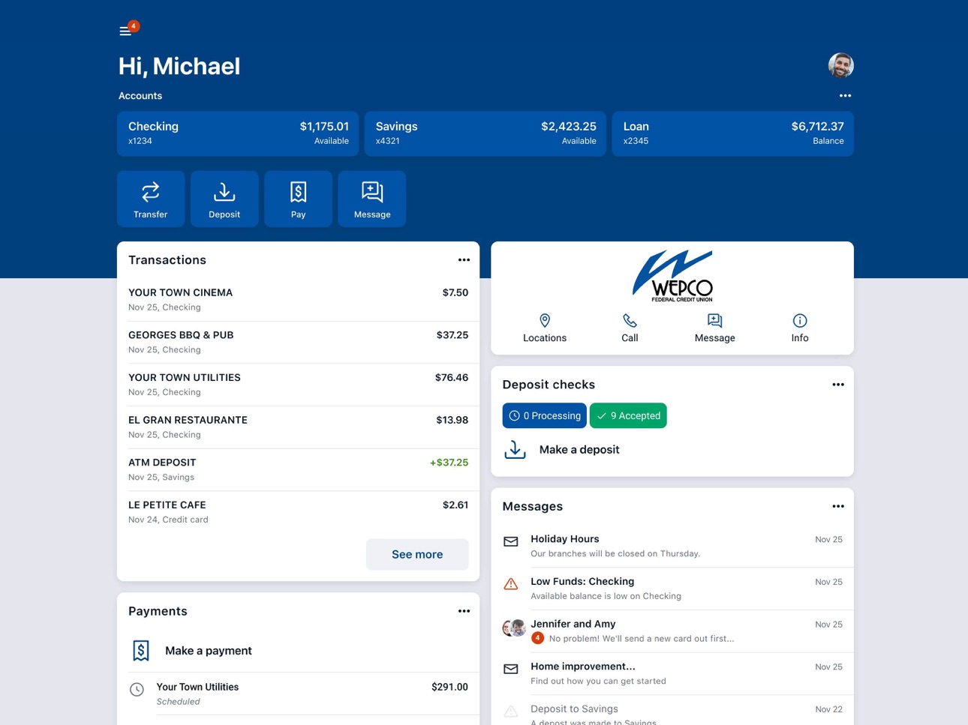The height and width of the screenshot is (725, 968).
Task: Click the See more transactions button
Action: pos(417,554)
